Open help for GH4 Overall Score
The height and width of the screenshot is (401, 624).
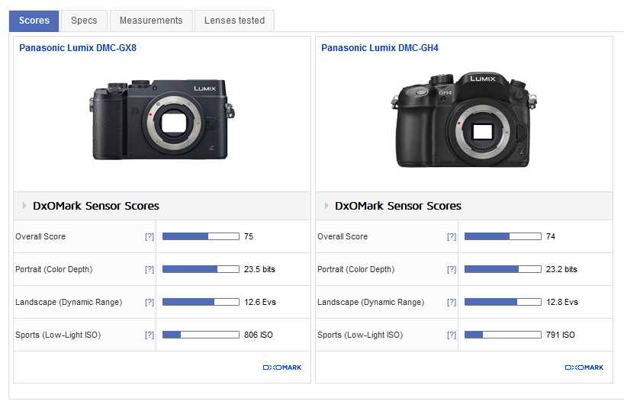(x=452, y=237)
